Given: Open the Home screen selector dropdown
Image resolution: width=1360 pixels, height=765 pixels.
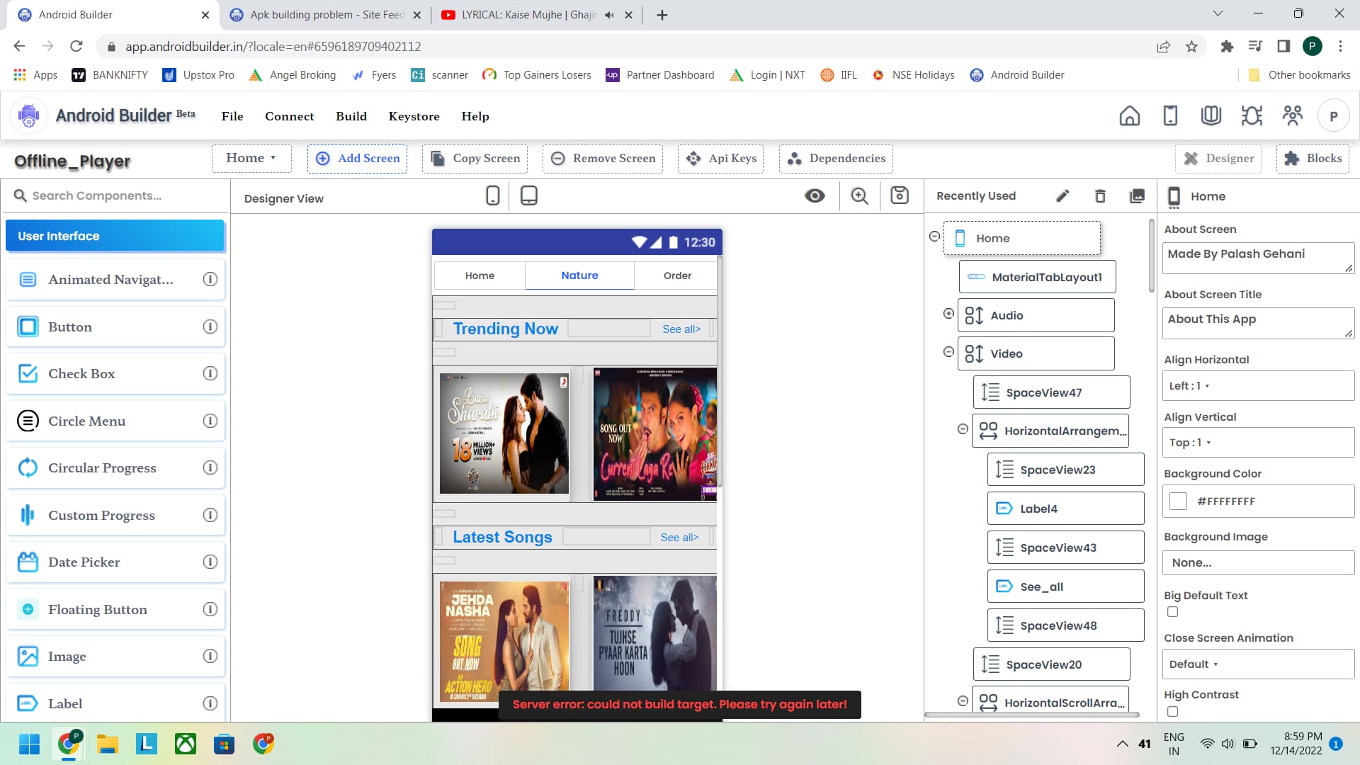Looking at the screenshot, I should pyautogui.click(x=251, y=158).
